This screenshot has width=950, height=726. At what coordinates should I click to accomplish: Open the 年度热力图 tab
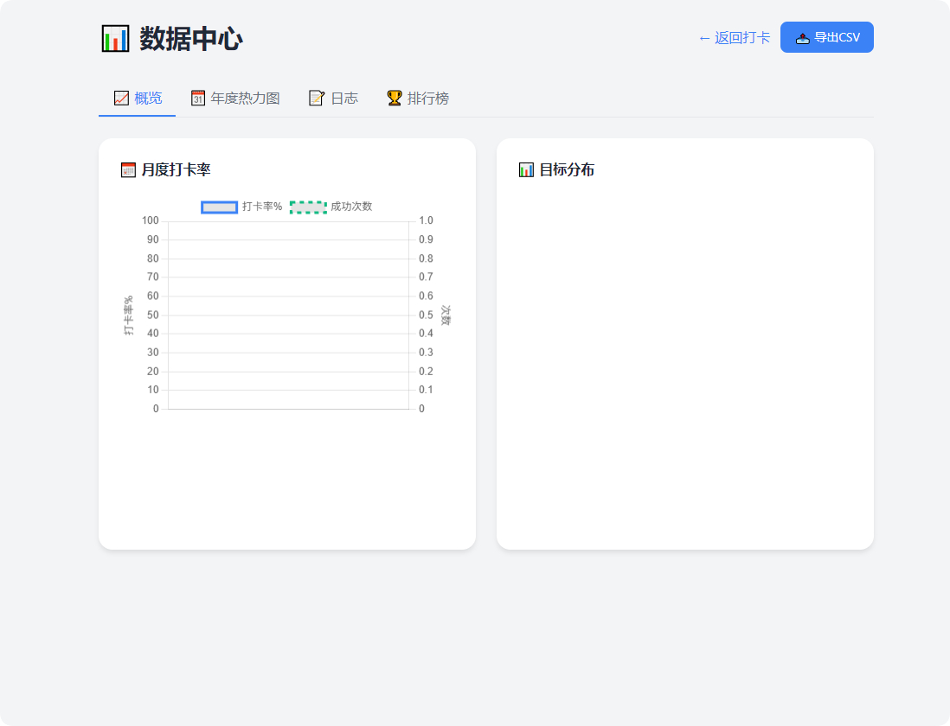tap(235, 98)
